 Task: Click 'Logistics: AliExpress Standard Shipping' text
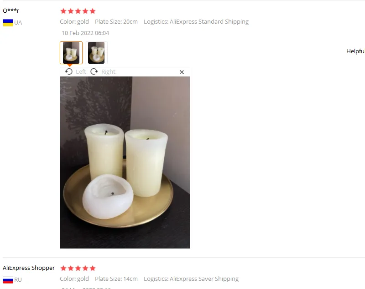point(196,22)
